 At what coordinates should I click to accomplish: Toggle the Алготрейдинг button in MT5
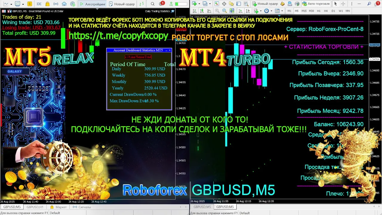click(x=92, y=4)
